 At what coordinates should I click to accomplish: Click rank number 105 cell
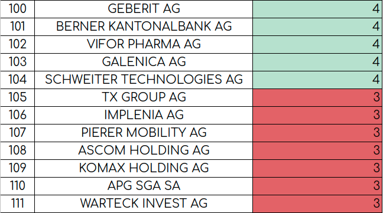[x=17, y=97]
